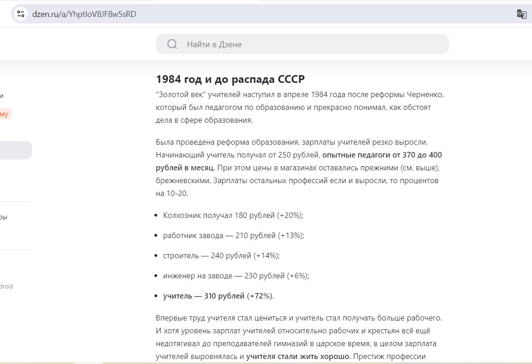This screenshot has width=532, height=364.
Task: Click the magnifier icon in Dzen search
Action: pyautogui.click(x=172, y=44)
